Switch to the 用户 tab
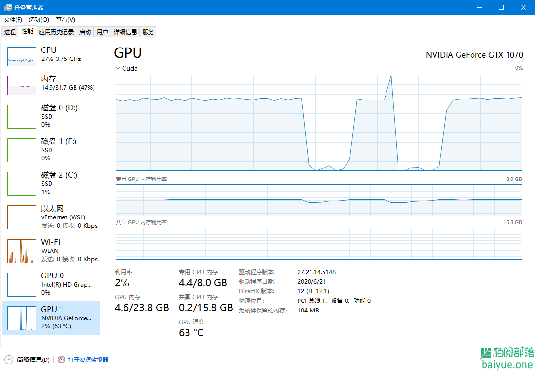Screen dimensions: 535x372 (x=102, y=32)
